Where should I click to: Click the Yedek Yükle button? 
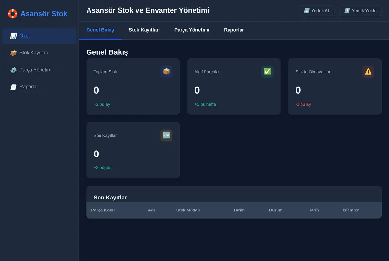click(360, 11)
